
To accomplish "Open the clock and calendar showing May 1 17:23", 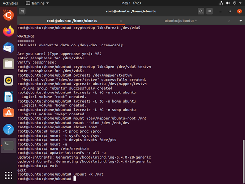I will 131,3.
